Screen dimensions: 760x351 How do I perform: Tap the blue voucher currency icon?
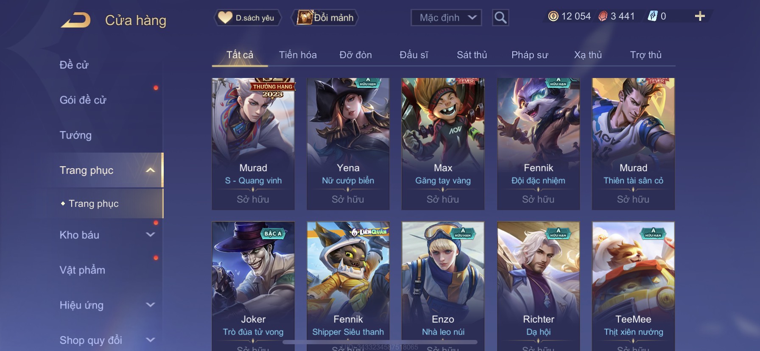pos(652,17)
